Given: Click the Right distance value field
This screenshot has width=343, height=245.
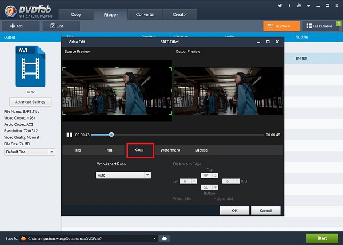Looking at the screenshot, I should tap(228, 181).
